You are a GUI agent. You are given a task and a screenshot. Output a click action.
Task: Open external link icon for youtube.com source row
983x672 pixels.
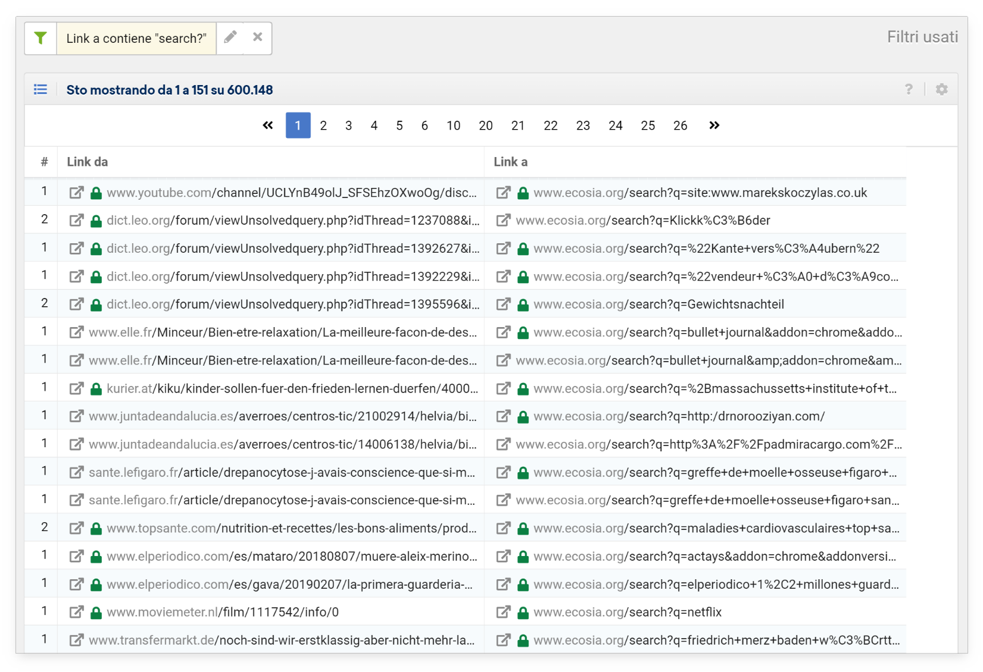tap(76, 193)
